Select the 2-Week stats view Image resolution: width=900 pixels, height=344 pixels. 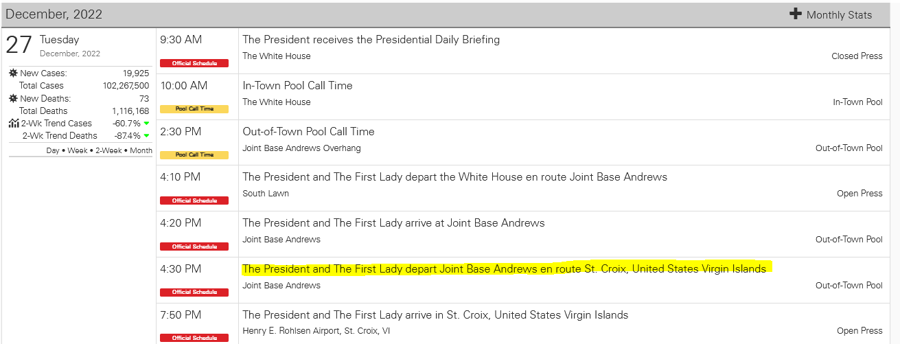[x=108, y=150]
